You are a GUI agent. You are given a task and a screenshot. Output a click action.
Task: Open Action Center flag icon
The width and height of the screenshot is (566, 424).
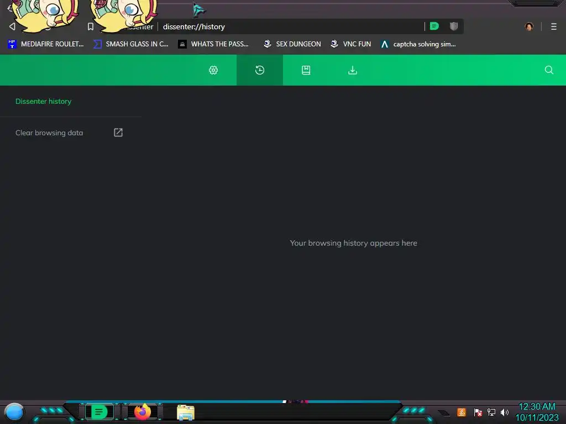478,412
